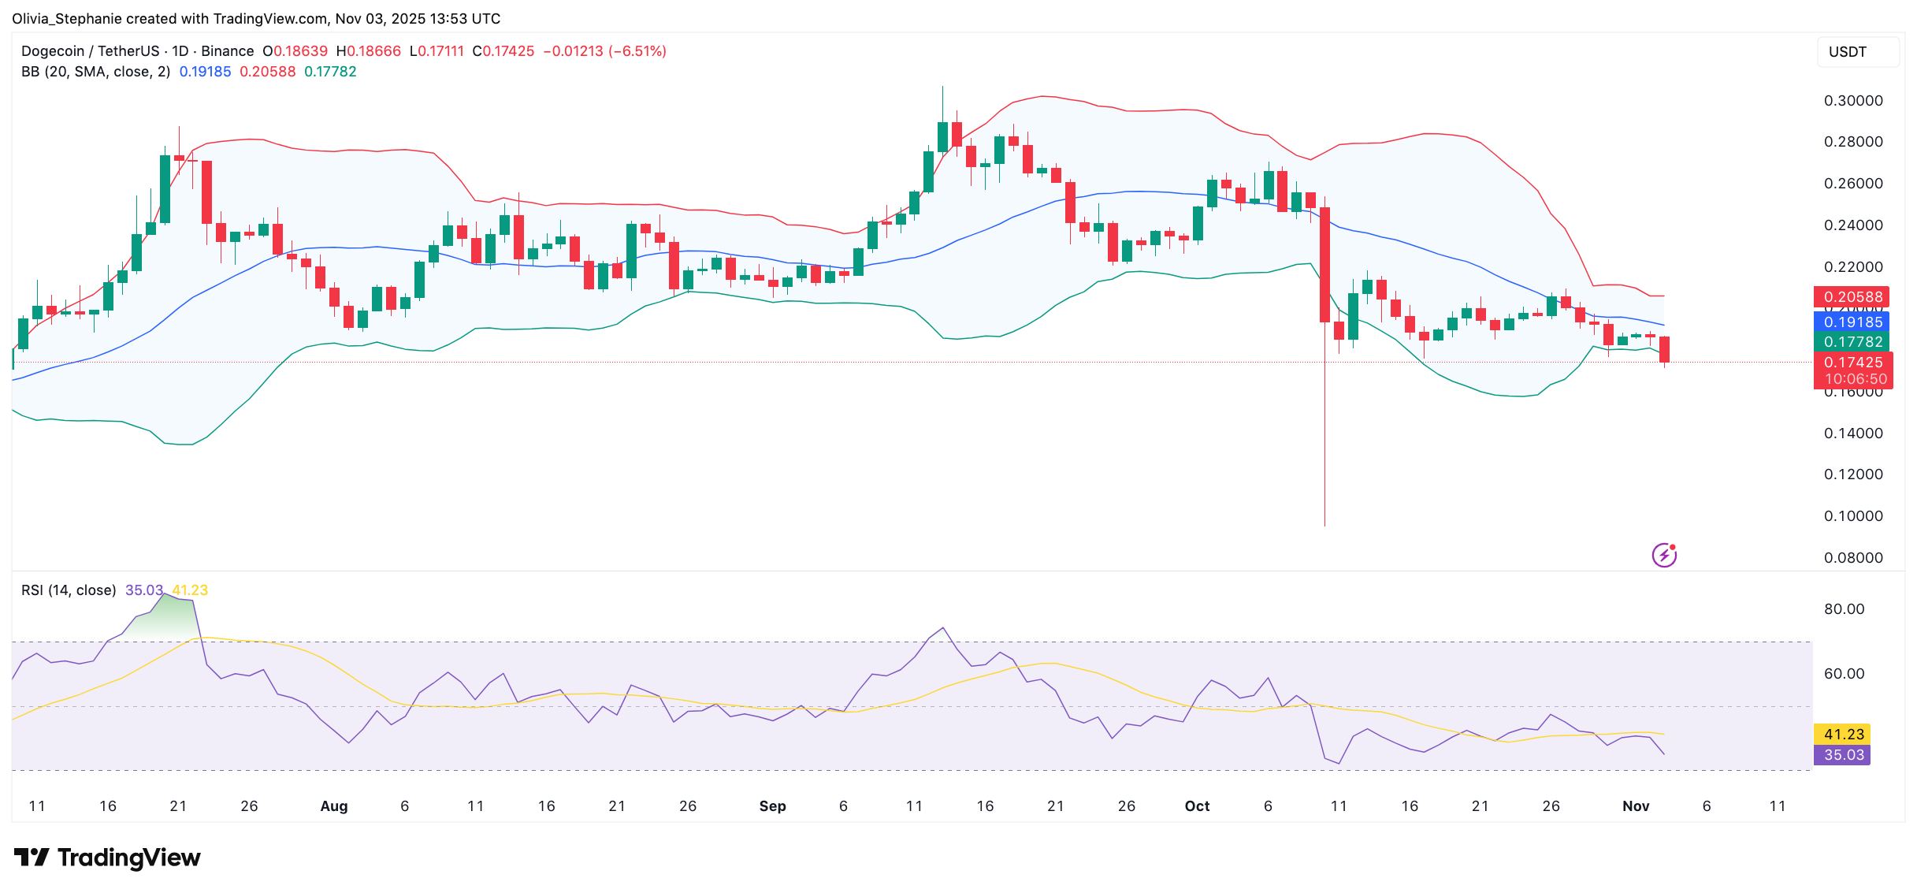Click the purple RSI value 35.03 marker
Viewport: 1917px width, 893px height.
(1843, 756)
